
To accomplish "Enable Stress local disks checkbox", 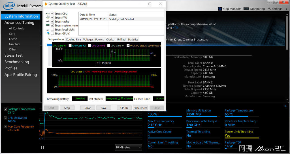I will pos(52,29).
